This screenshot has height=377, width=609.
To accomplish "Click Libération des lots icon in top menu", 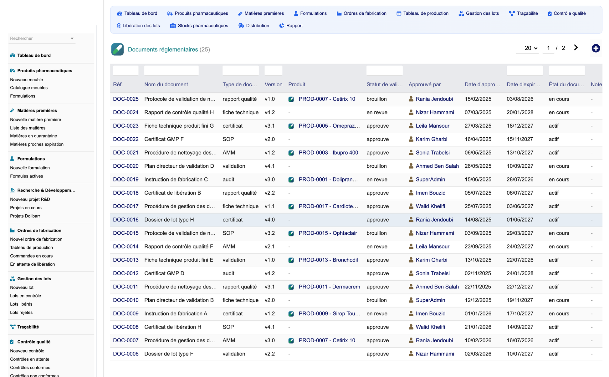I will point(119,26).
